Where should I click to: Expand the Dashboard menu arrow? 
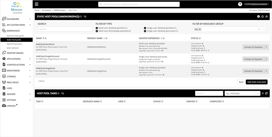tap(30, 19)
